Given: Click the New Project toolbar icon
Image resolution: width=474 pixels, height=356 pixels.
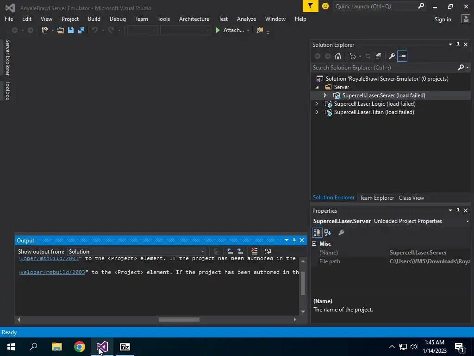Looking at the screenshot, I should point(45,30).
